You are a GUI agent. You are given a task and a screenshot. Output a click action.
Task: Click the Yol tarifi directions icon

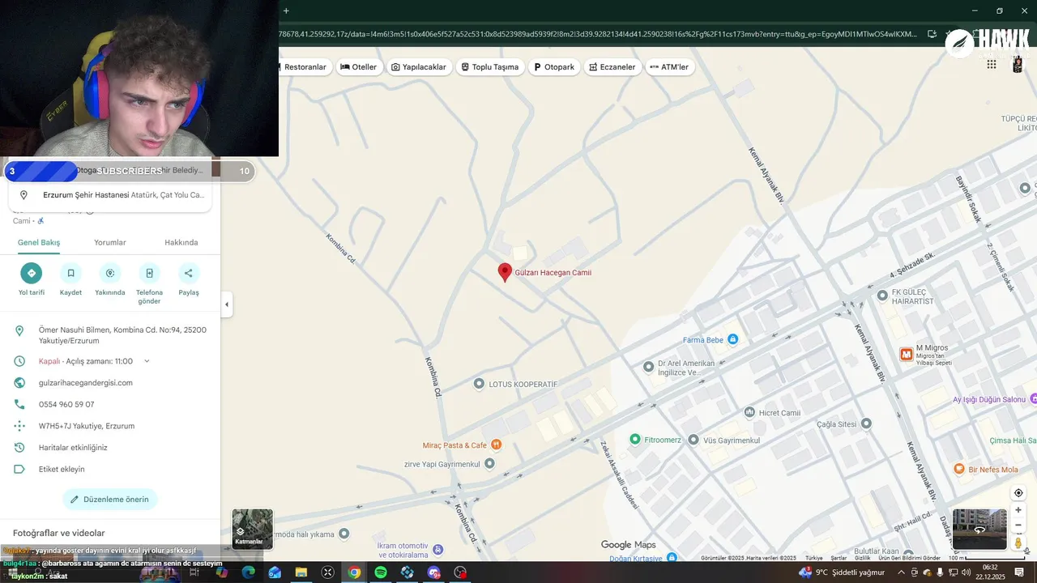(32, 273)
